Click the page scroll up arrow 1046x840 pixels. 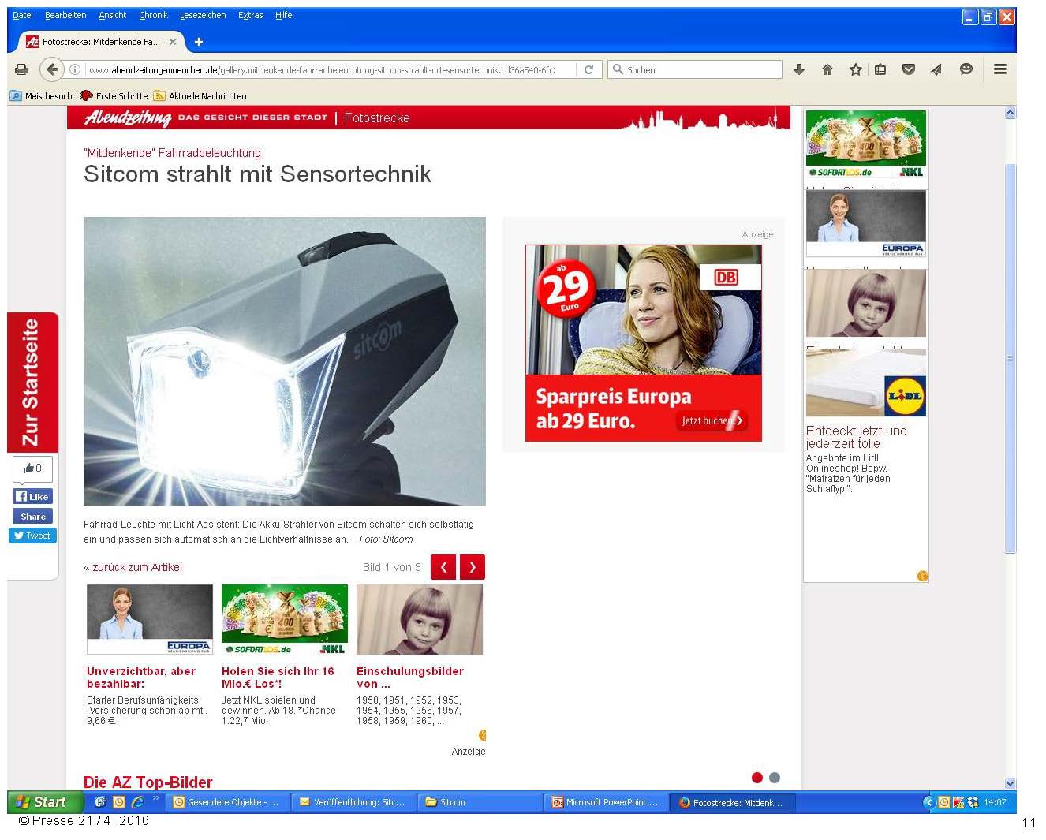click(x=1011, y=113)
